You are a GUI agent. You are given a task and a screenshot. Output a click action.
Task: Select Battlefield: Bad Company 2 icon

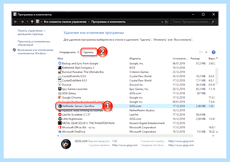click(60, 67)
